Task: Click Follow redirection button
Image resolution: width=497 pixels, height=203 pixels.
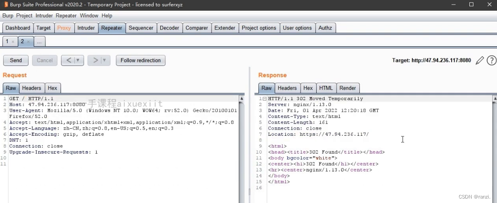Action: 141,60
